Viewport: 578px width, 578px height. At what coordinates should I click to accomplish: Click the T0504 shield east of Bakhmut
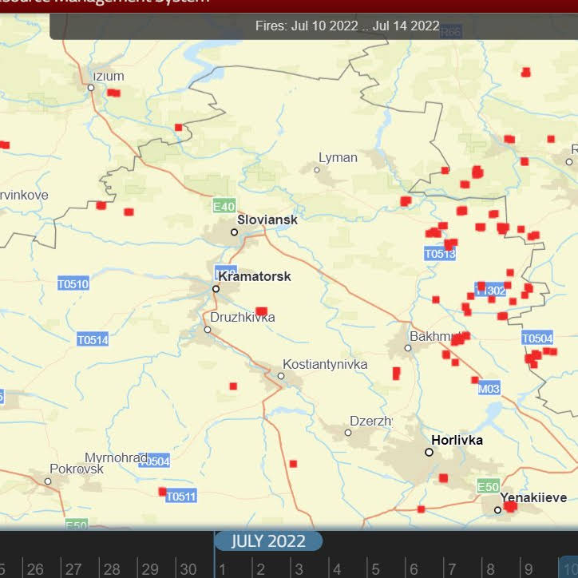point(537,338)
